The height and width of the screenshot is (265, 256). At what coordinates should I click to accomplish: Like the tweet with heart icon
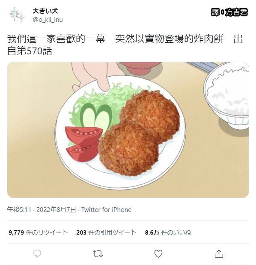[x=158, y=254]
